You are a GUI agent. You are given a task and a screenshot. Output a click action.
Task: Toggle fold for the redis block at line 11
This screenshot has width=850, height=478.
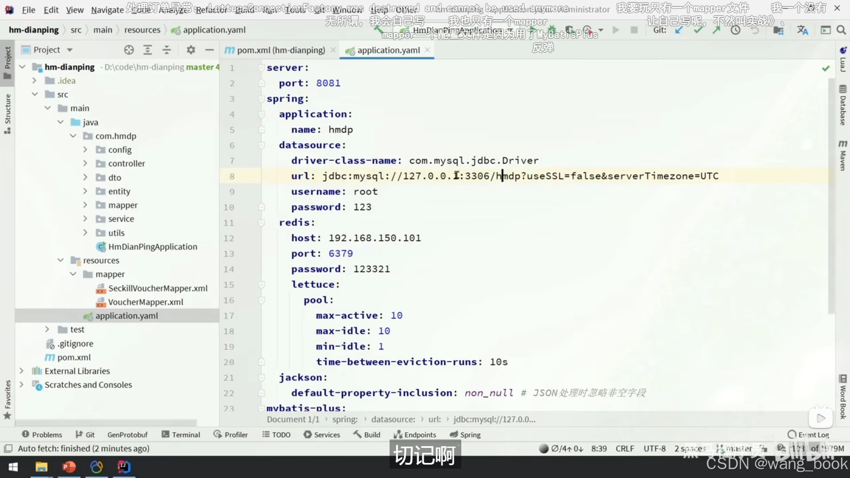coord(262,223)
